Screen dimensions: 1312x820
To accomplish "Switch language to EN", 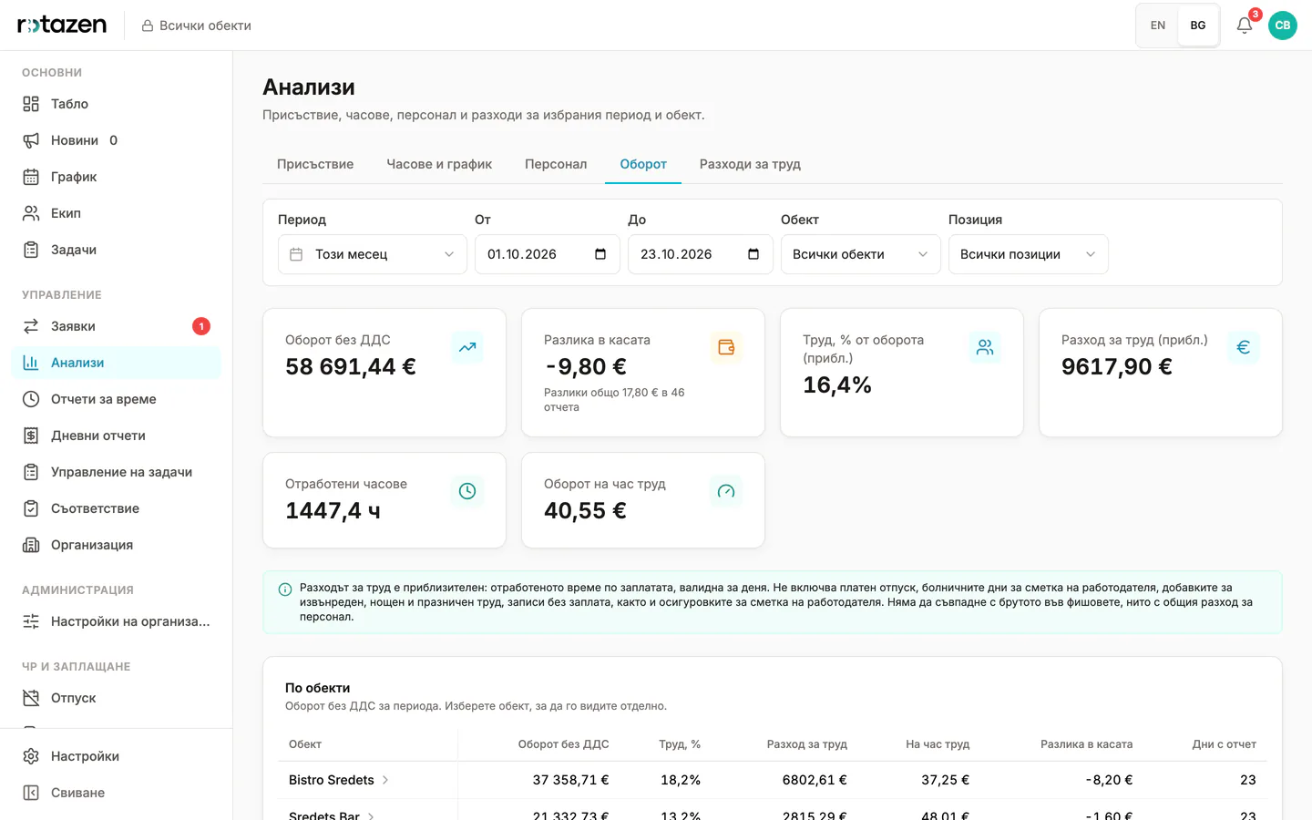I will tap(1158, 26).
